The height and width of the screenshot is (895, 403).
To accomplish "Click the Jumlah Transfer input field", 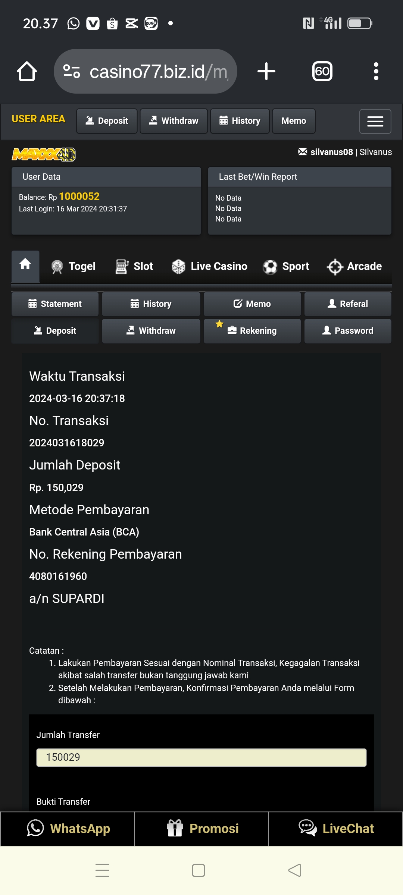I will click(201, 757).
